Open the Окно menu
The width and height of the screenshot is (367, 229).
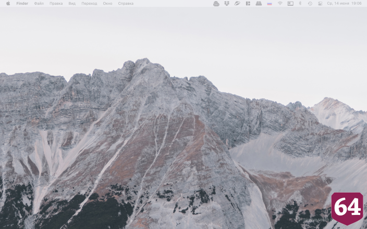[107, 3]
